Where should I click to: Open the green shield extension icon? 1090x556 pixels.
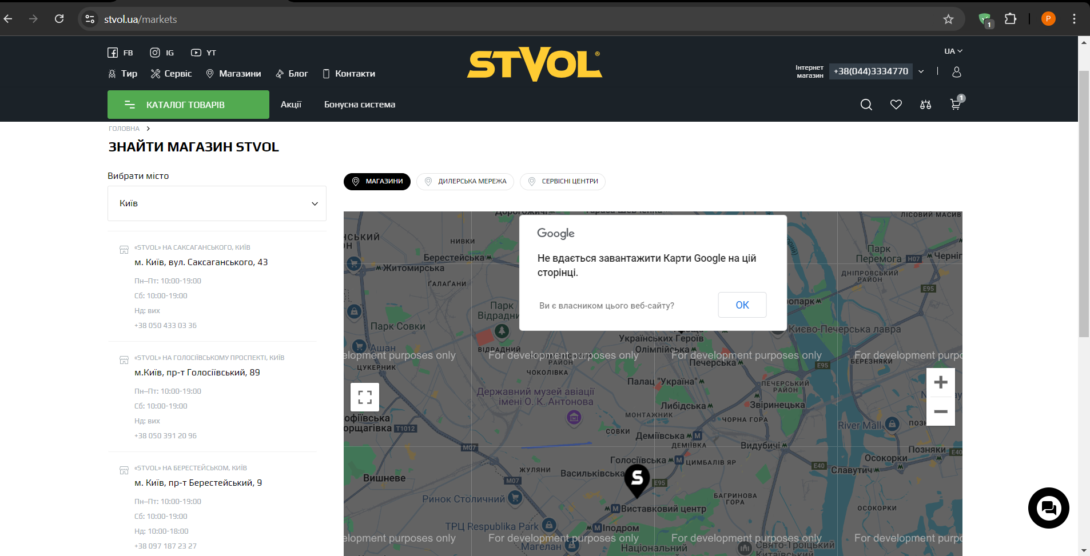click(x=985, y=19)
